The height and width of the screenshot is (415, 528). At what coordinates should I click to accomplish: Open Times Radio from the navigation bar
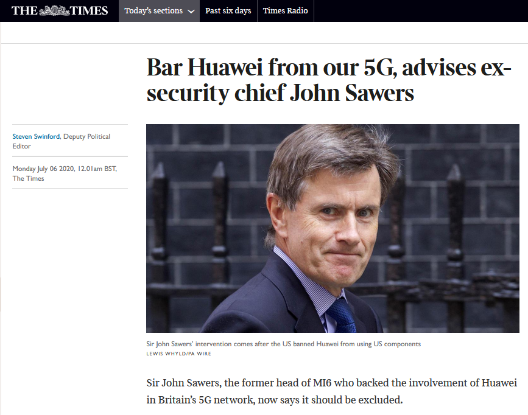[286, 11]
